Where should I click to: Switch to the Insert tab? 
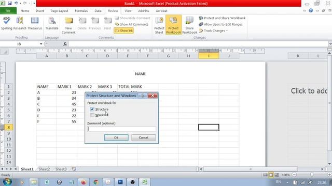[40, 11]
